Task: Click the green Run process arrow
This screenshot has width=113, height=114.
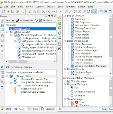Action: tap(2, 67)
